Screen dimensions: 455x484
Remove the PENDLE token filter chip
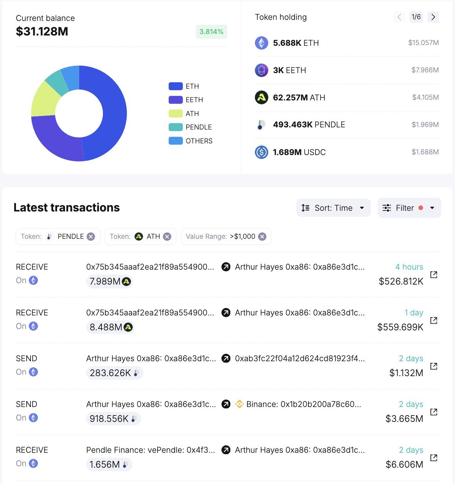[x=91, y=236]
